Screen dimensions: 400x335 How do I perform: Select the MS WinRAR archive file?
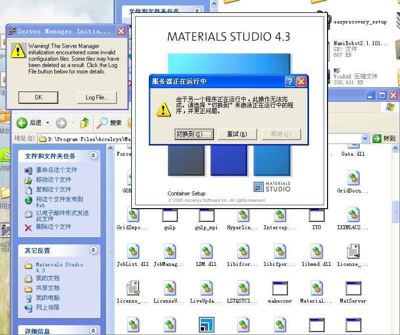(x=355, y=76)
